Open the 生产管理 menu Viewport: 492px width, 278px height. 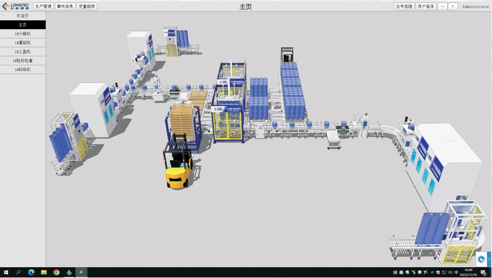[x=43, y=7]
